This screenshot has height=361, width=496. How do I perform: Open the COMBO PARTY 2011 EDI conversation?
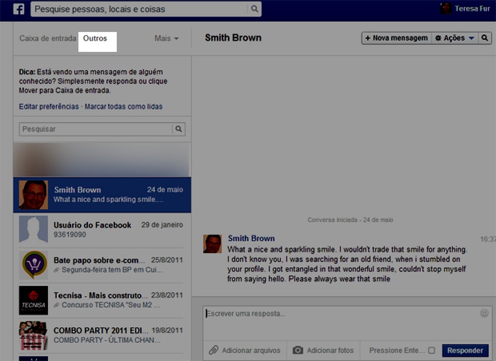click(x=102, y=335)
